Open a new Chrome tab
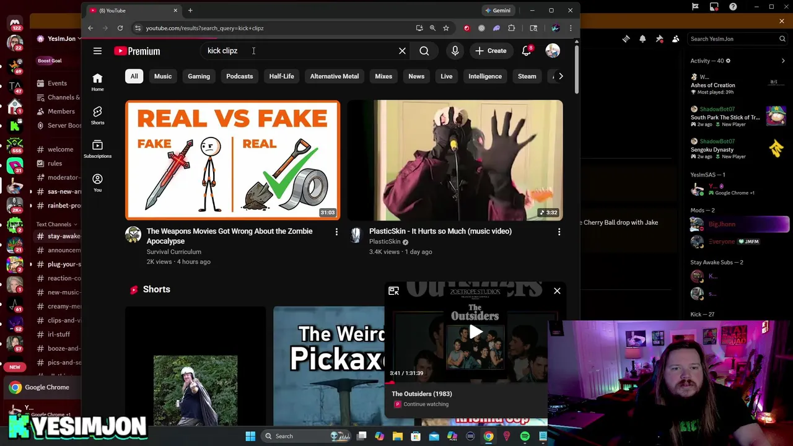793x446 pixels. pos(190,11)
